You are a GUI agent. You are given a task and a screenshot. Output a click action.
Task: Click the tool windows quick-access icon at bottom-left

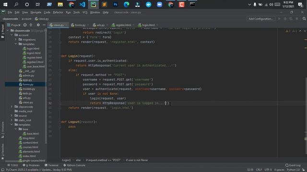pyautogui.click(x=2, y=170)
